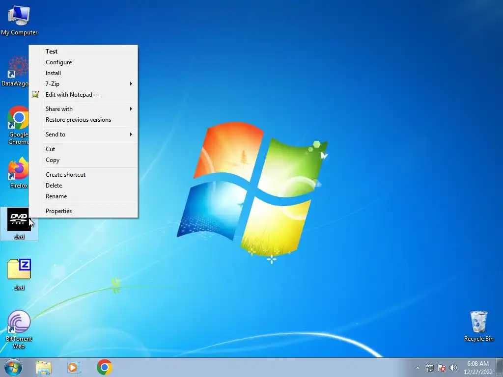Select the Google Chrome desktop shortcut
This screenshot has width=503, height=377.
18,125
